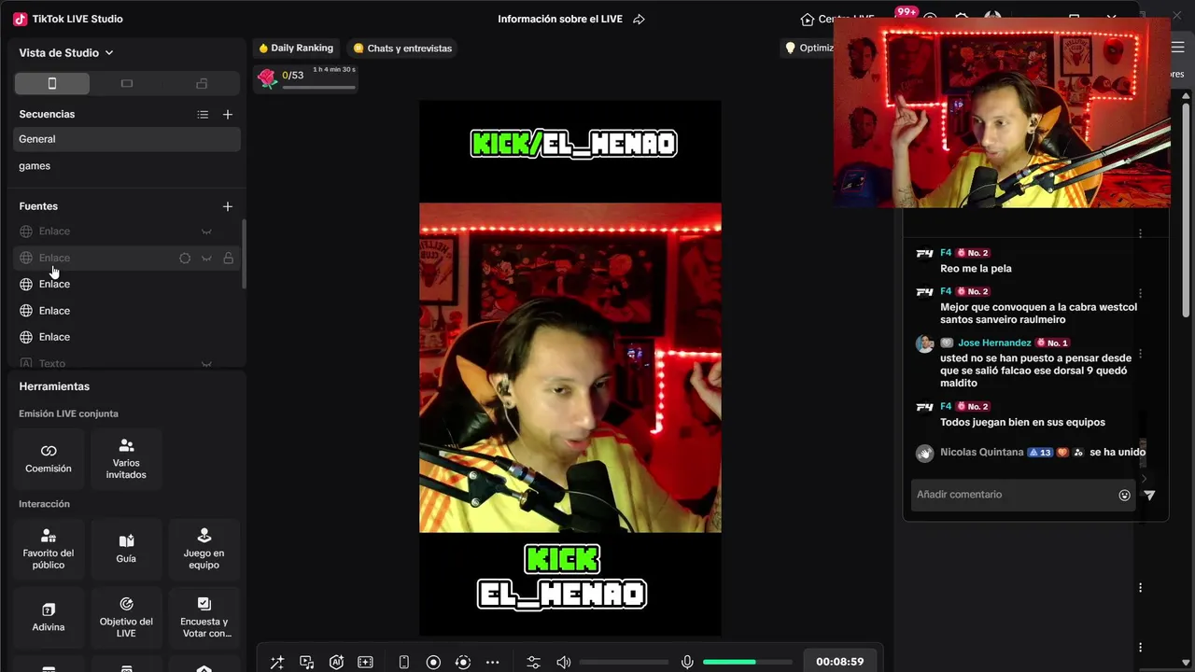Toggle visibility eye on the Texto source
Viewport: 1195px width, 672px height.
206,364
